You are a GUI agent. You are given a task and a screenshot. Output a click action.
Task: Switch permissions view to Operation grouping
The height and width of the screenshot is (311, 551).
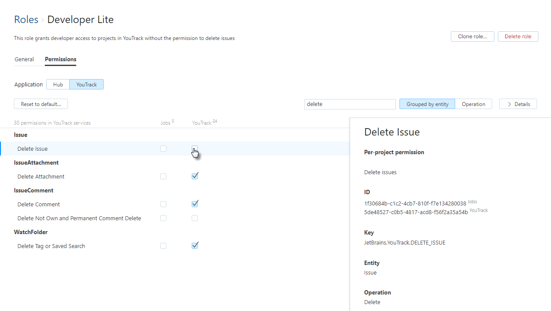(x=473, y=104)
